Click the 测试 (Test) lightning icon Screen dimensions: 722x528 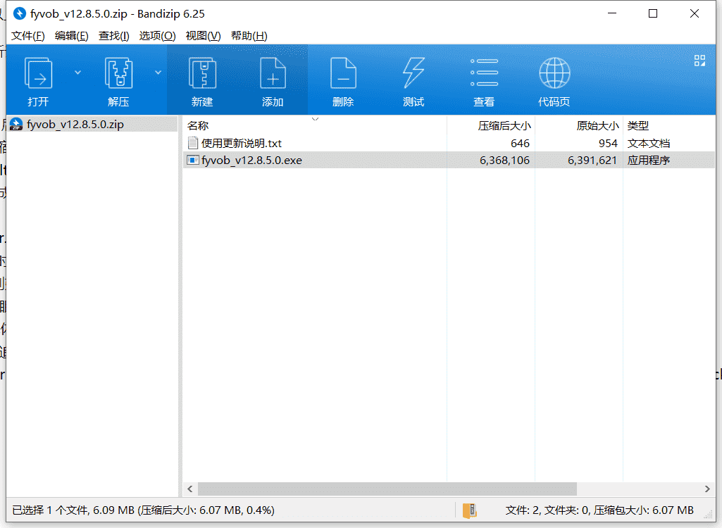[413, 73]
